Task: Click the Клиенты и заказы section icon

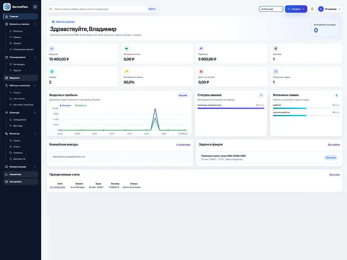Action: point(6,24)
